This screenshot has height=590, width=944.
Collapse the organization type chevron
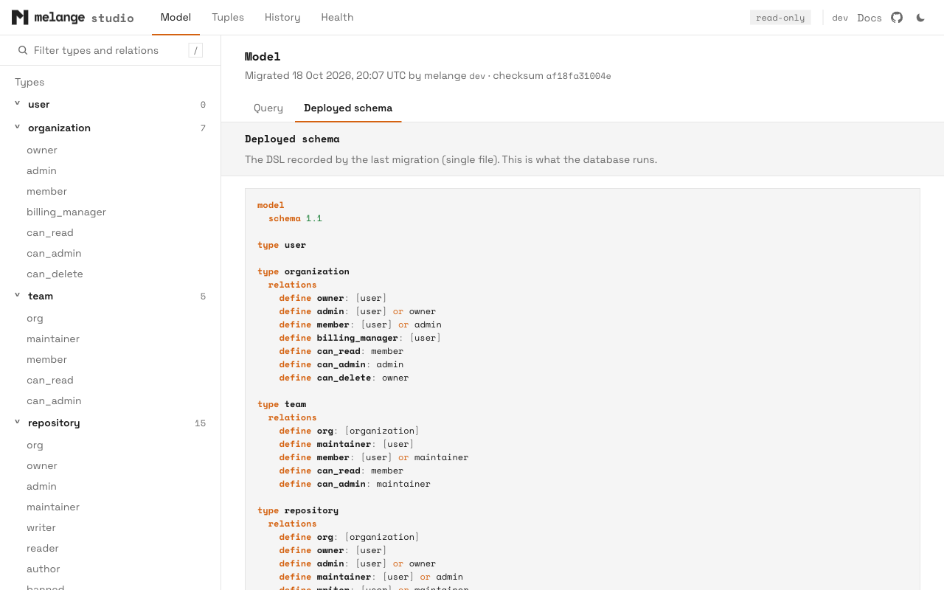(x=18, y=128)
